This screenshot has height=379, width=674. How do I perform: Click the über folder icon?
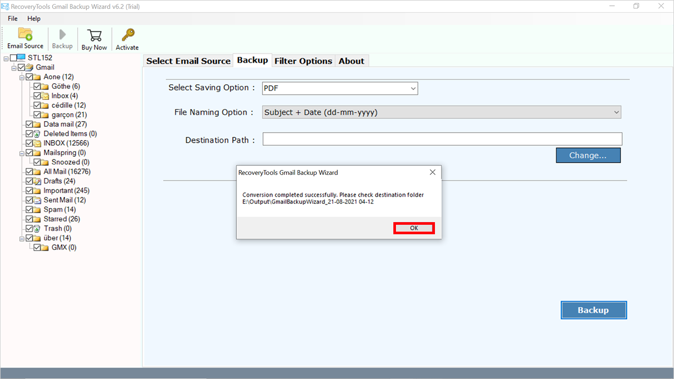click(x=37, y=238)
